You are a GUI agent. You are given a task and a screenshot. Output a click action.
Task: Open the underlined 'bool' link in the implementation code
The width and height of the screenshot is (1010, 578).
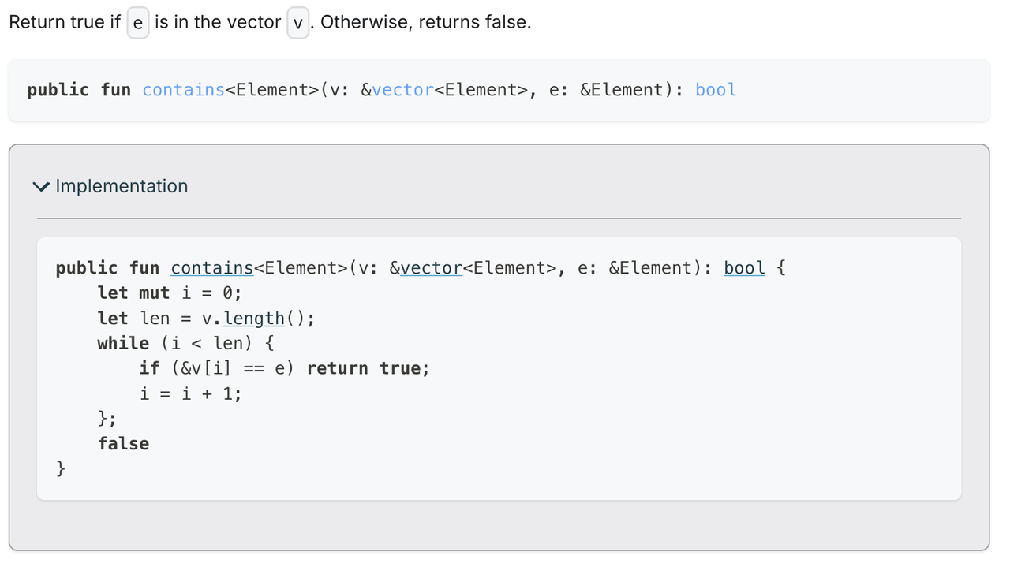[745, 268]
